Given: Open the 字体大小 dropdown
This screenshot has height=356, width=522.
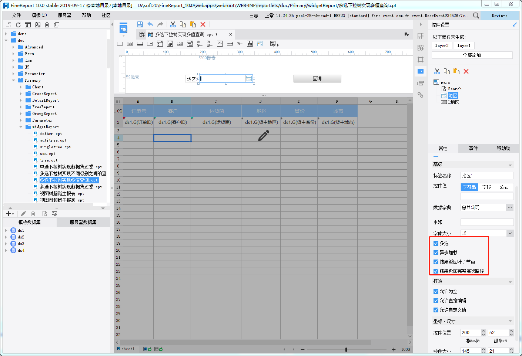Looking at the screenshot, I should click(x=510, y=233).
